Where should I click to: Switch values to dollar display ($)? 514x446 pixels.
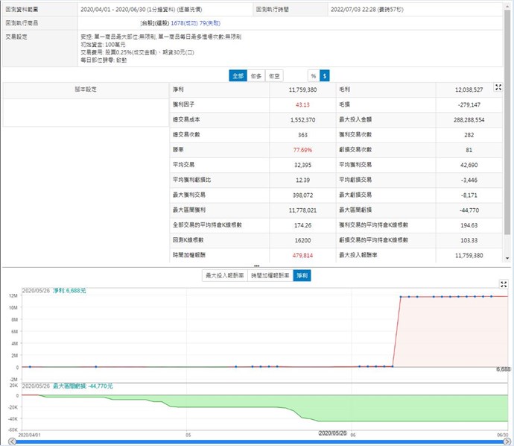pos(325,75)
